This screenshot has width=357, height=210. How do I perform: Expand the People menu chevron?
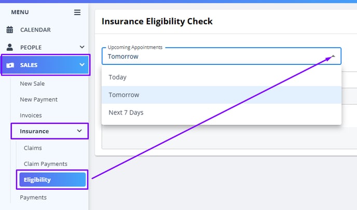click(x=82, y=47)
